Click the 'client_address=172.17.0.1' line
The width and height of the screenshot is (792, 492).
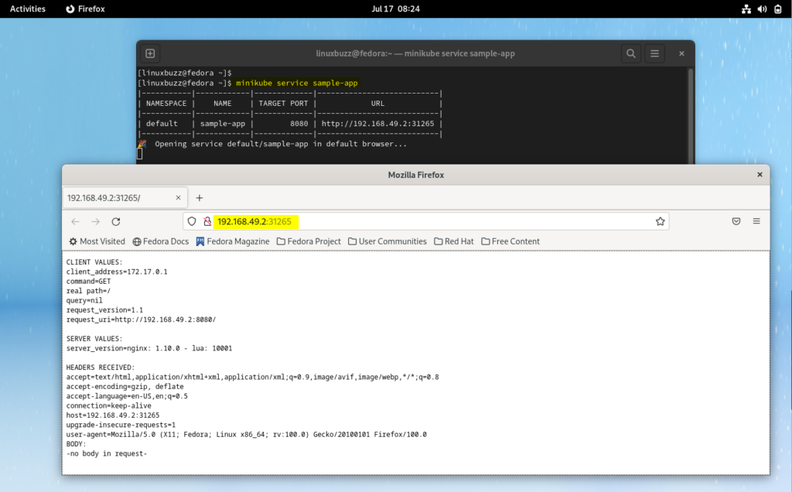117,272
